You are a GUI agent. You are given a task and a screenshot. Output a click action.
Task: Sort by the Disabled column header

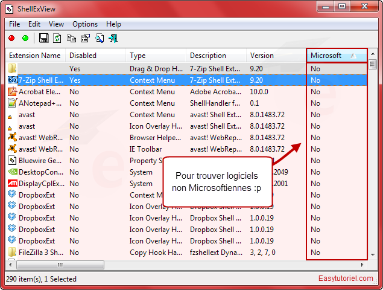pos(95,56)
